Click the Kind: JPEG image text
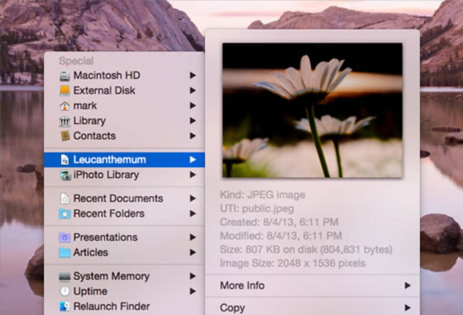Viewport: 463px width, 315px height. coord(262,195)
